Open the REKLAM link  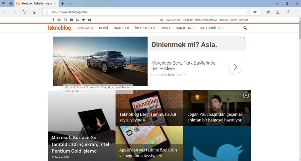pos(223,20)
